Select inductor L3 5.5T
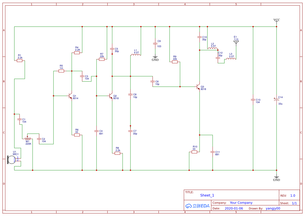Viewport: 305px width, 216px height. tap(231, 58)
